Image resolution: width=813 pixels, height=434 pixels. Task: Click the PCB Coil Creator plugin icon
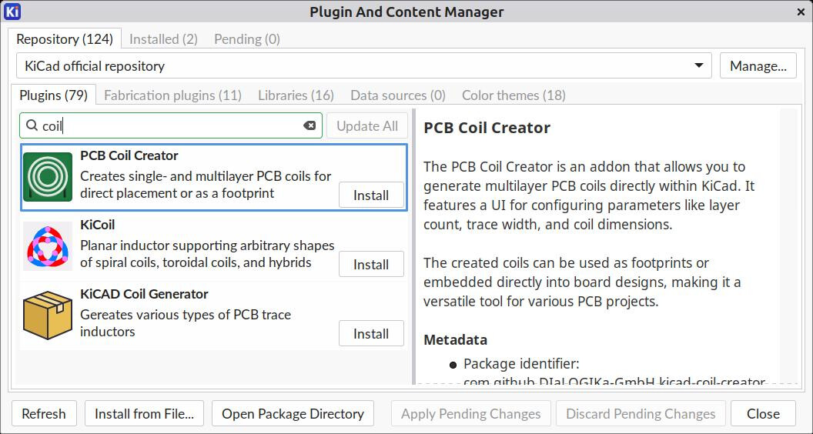48,177
